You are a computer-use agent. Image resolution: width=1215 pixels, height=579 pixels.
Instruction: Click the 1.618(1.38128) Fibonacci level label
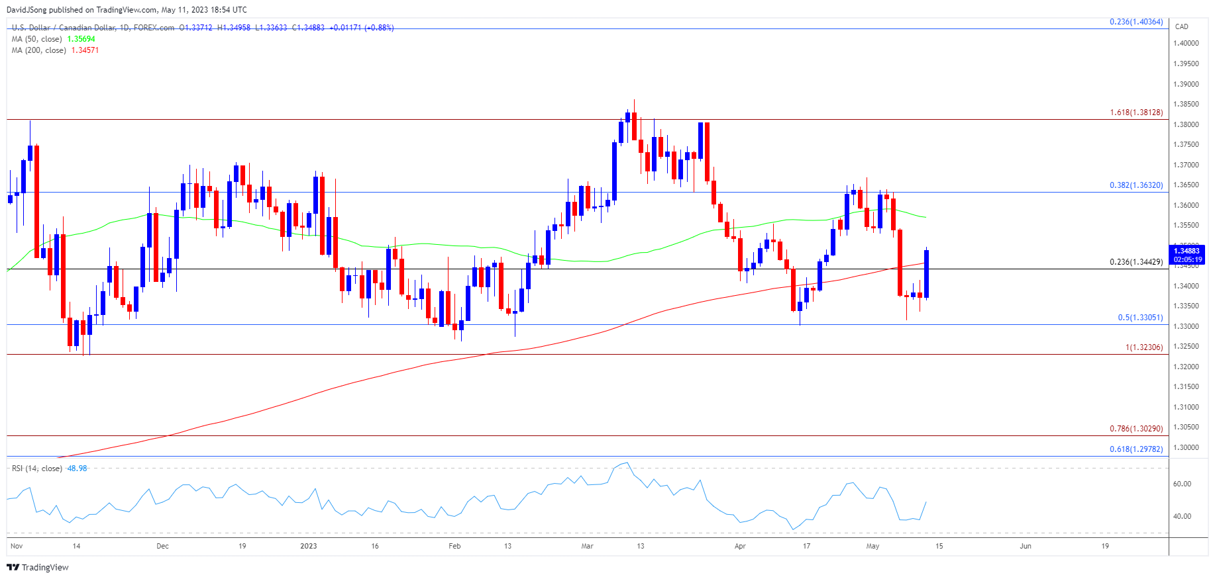[1136, 112]
